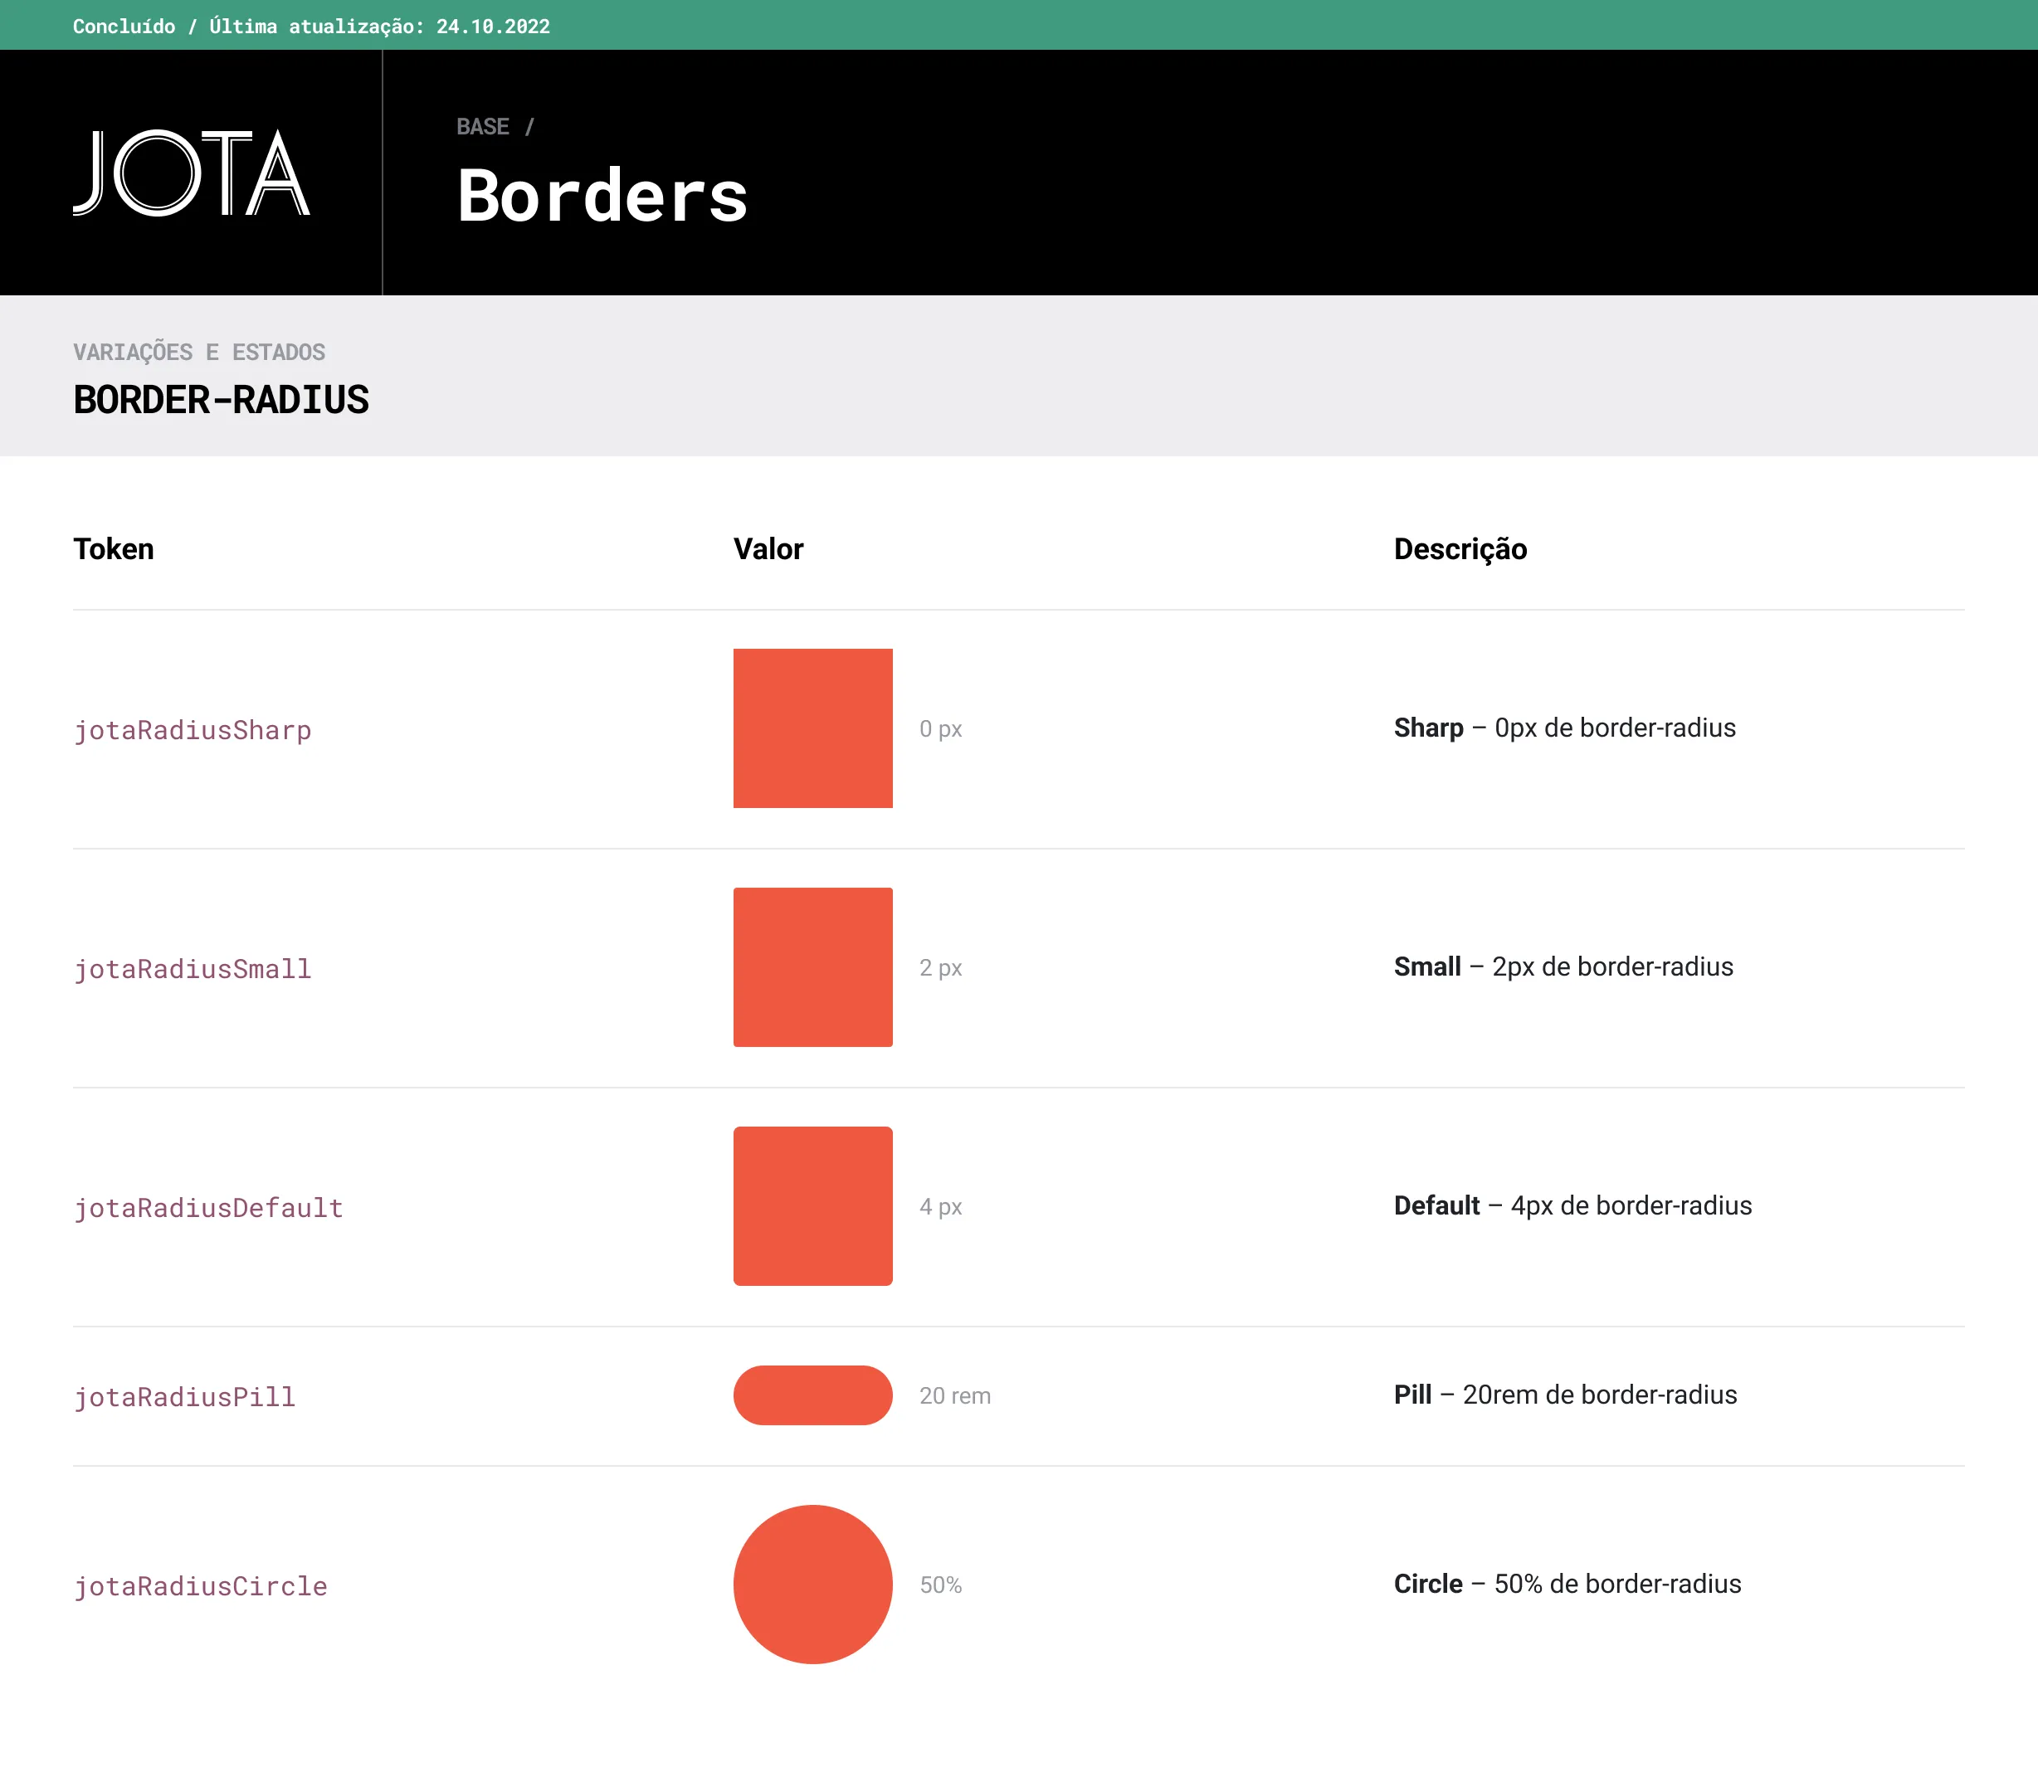Select the jotaRadiusPill token name
The image size is (2038, 1777).
click(x=184, y=1396)
